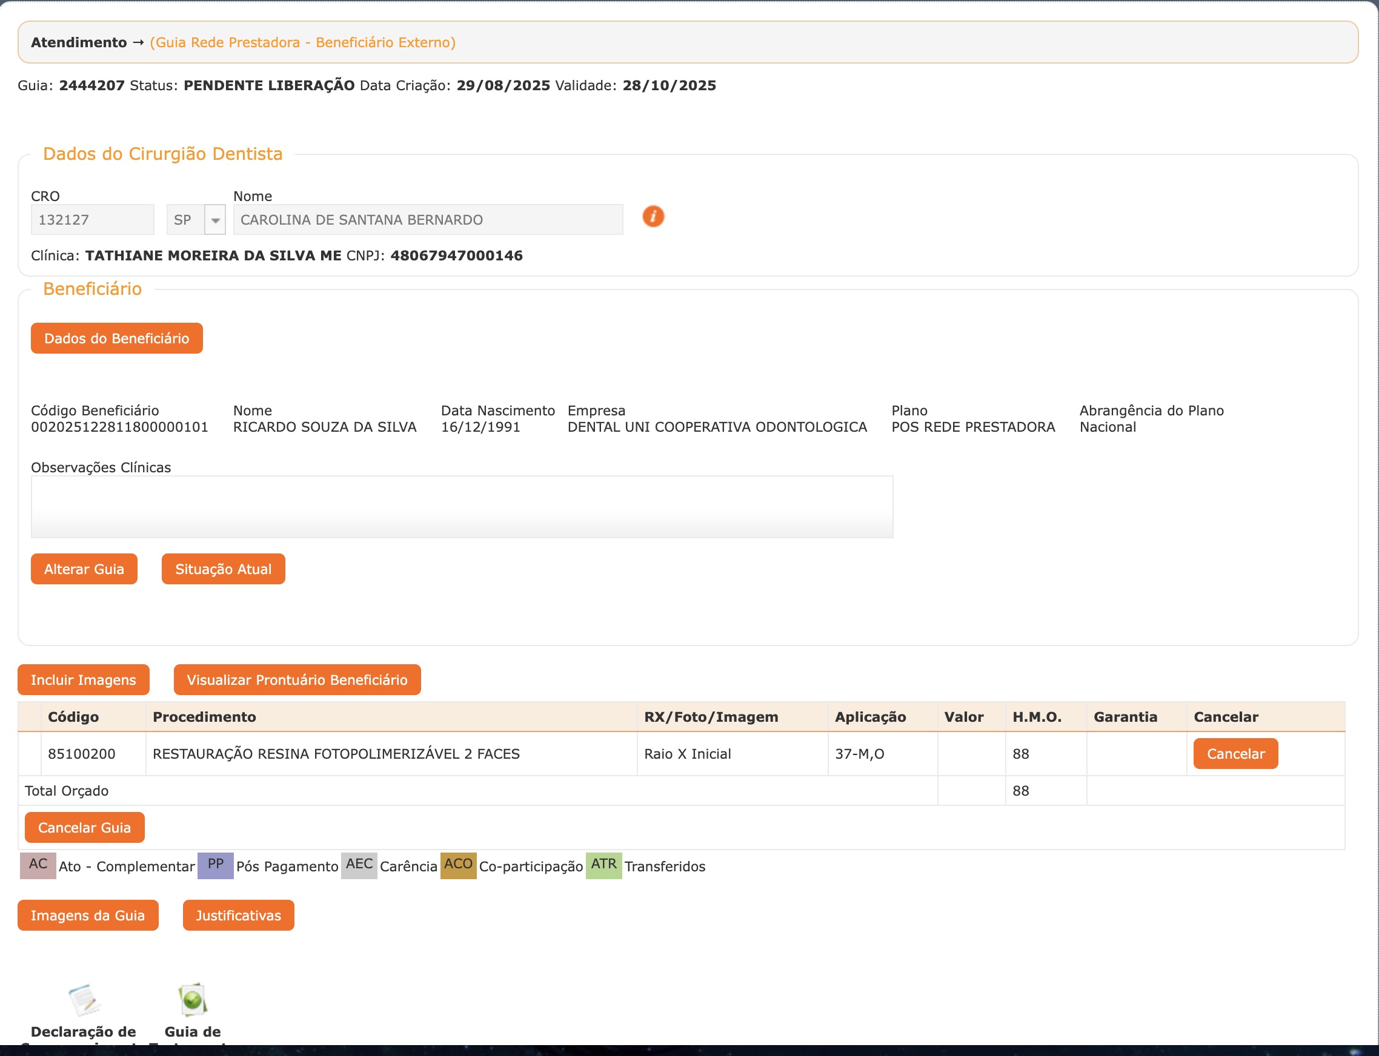Viewport: 1379px width, 1056px height.
Task: Open the Declaração de Comparecimento document icon
Action: tap(84, 1000)
